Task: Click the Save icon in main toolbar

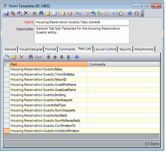Action: point(6,13)
